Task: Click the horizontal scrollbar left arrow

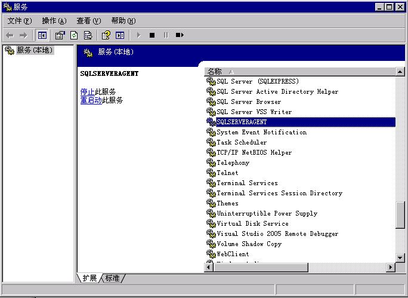Action: click(x=209, y=268)
